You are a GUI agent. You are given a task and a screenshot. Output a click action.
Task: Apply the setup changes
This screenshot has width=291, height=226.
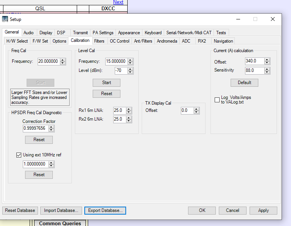pyautogui.click(x=263, y=210)
